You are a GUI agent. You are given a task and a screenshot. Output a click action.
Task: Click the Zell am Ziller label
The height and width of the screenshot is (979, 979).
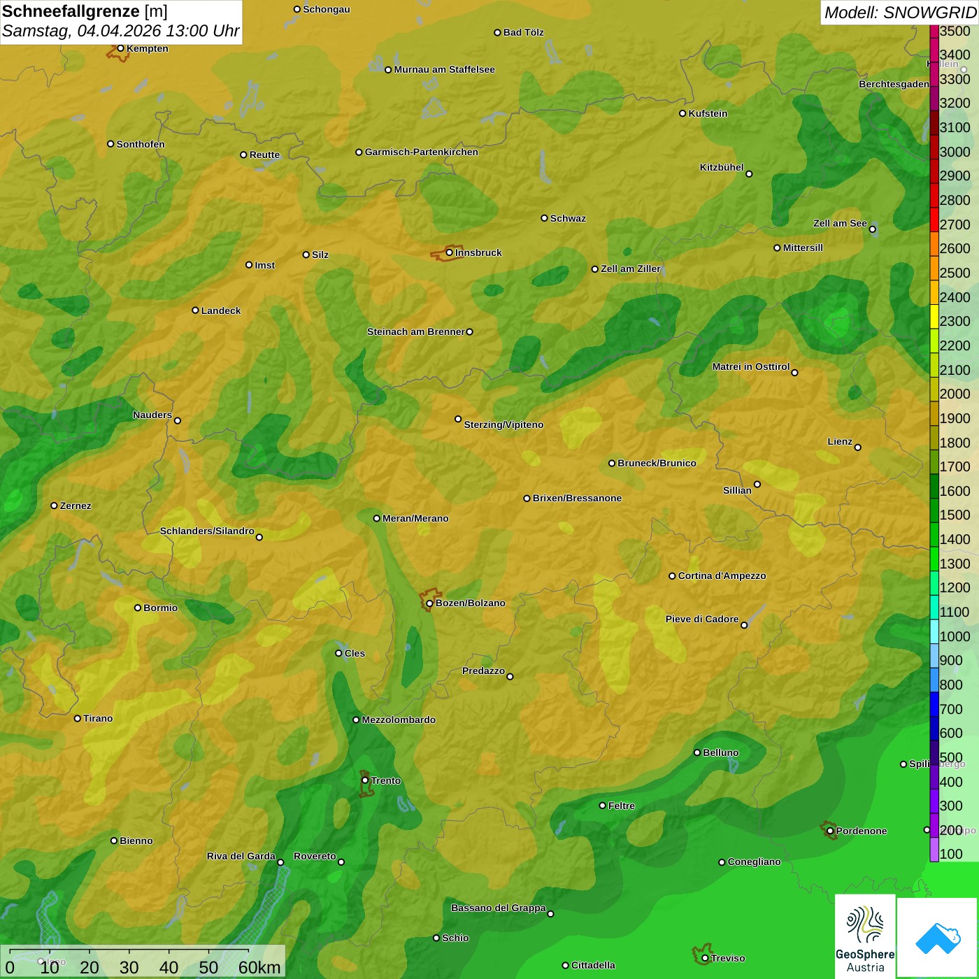coord(631,269)
